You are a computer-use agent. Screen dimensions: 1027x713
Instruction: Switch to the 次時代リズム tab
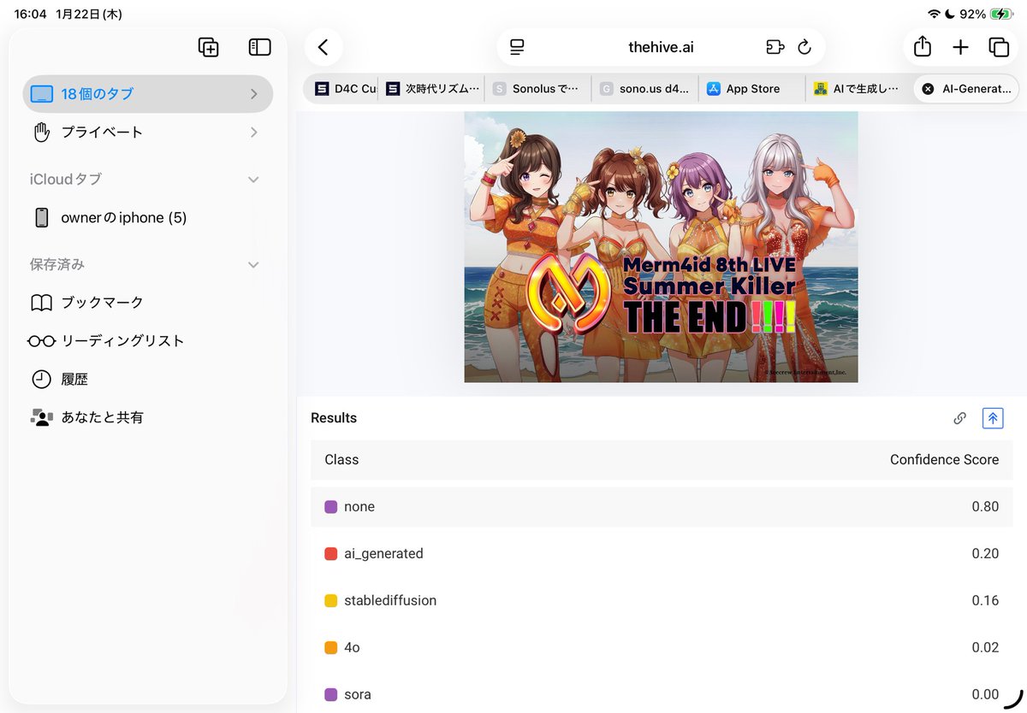pyautogui.click(x=431, y=89)
